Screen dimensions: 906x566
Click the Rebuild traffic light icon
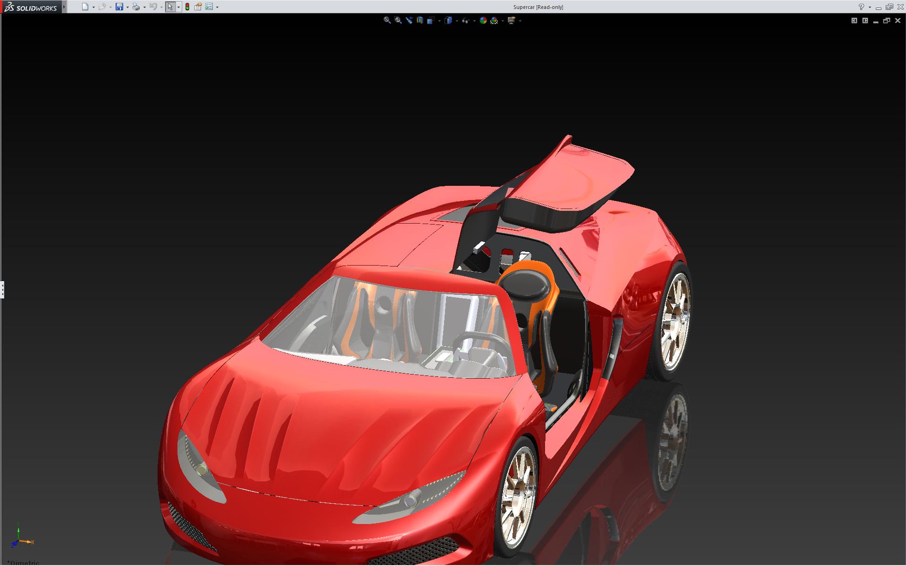coord(187,7)
